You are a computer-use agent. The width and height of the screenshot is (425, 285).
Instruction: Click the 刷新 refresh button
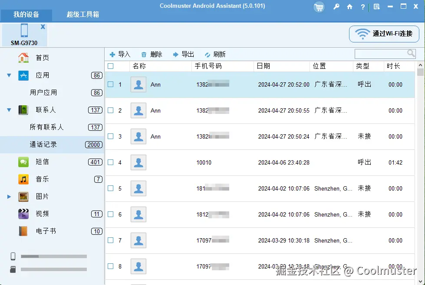215,54
